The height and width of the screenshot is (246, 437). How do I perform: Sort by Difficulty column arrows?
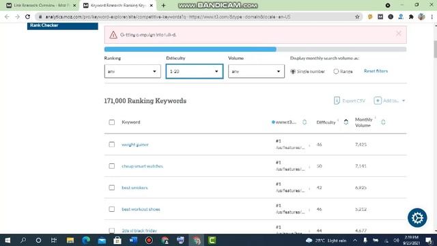point(346,122)
